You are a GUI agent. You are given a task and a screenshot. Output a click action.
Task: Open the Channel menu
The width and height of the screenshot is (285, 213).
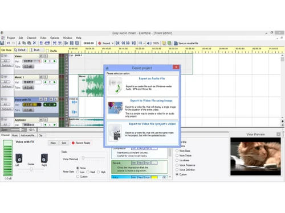31,37
